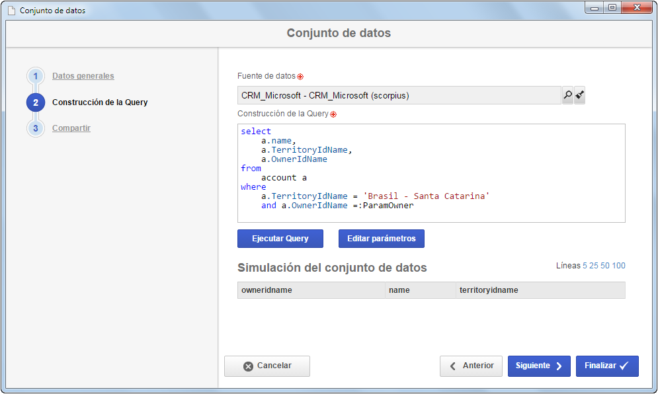Click the Fuente de datos field
Screen dimensions: 658x394
[399, 95]
